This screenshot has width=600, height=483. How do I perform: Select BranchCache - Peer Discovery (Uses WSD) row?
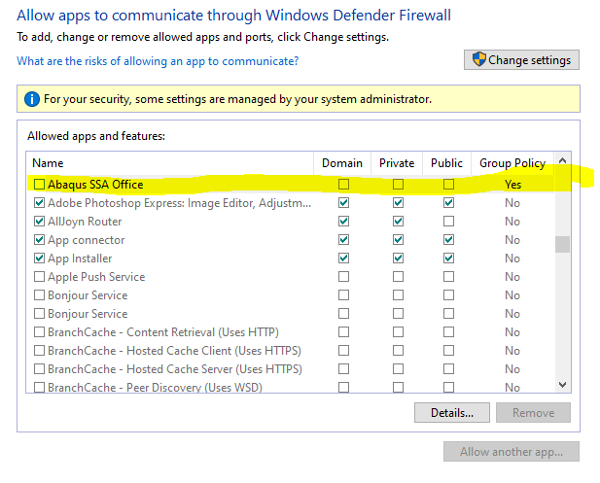pyautogui.click(x=155, y=388)
